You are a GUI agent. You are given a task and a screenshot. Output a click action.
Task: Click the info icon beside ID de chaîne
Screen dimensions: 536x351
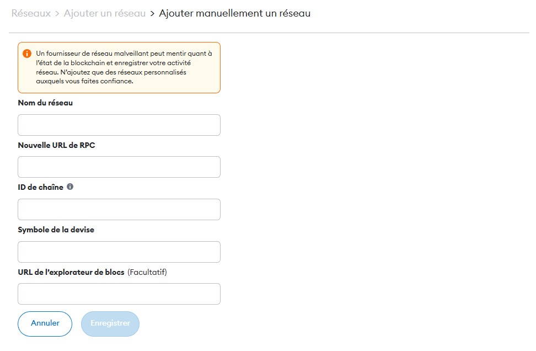click(70, 187)
